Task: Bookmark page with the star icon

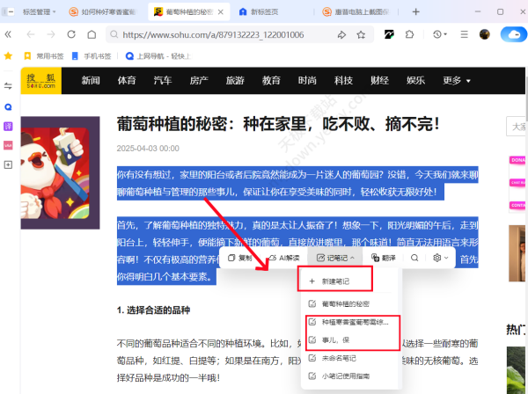Action: [x=363, y=34]
